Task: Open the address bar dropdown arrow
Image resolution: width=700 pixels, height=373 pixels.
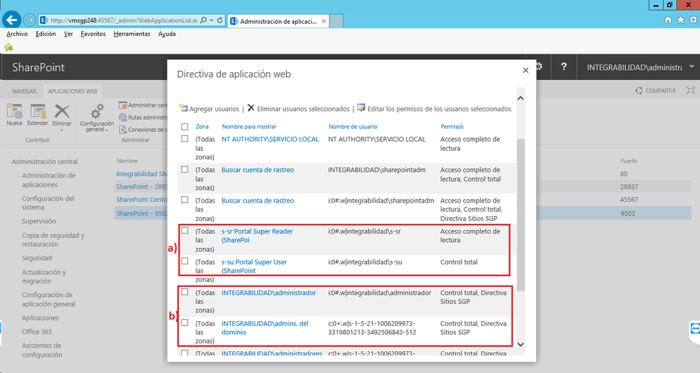Action: coord(211,20)
